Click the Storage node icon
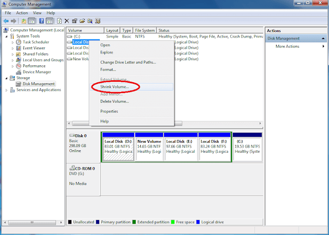The width and height of the screenshot is (329, 235). (12, 78)
